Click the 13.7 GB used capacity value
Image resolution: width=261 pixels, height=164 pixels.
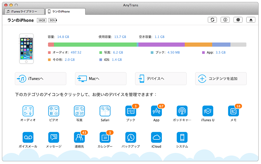[x=120, y=37]
